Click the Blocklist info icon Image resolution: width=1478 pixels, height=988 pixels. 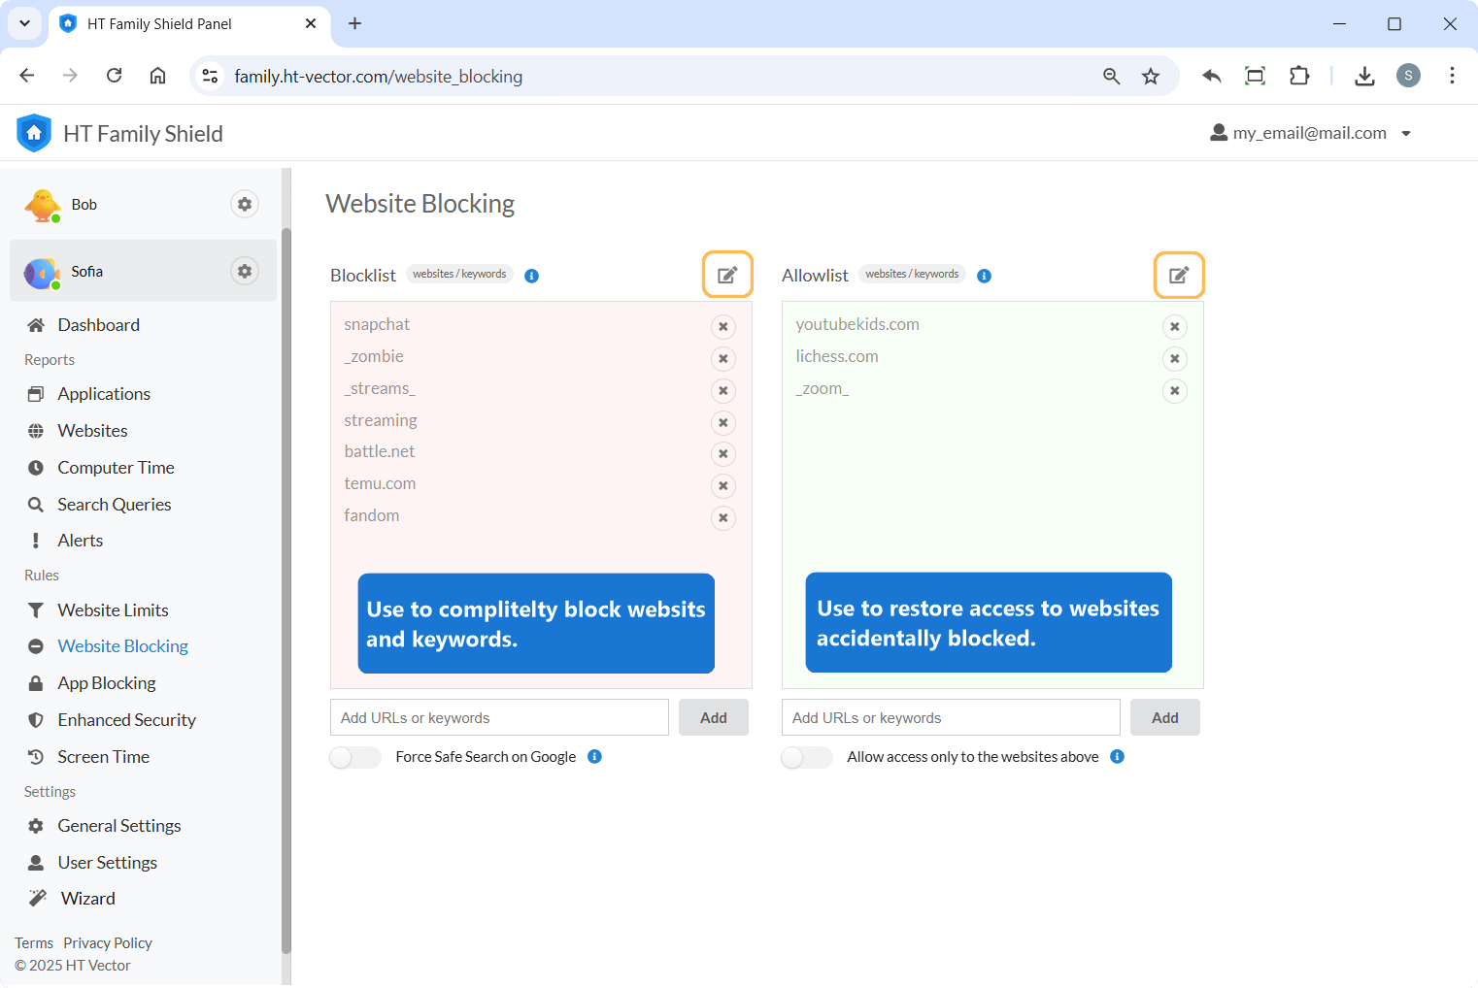(x=531, y=276)
